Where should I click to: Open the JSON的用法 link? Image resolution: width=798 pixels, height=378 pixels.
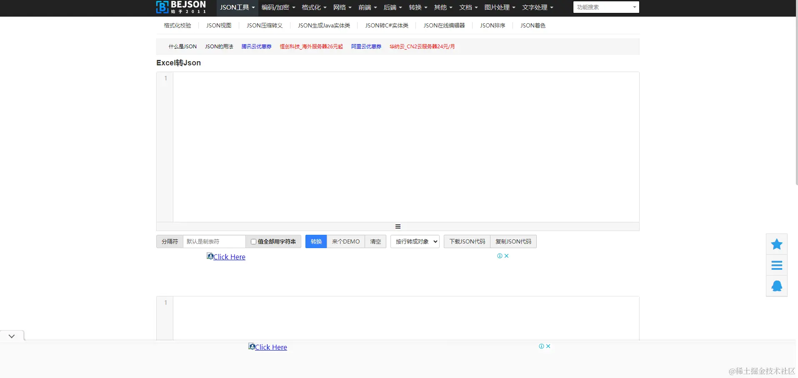point(219,47)
